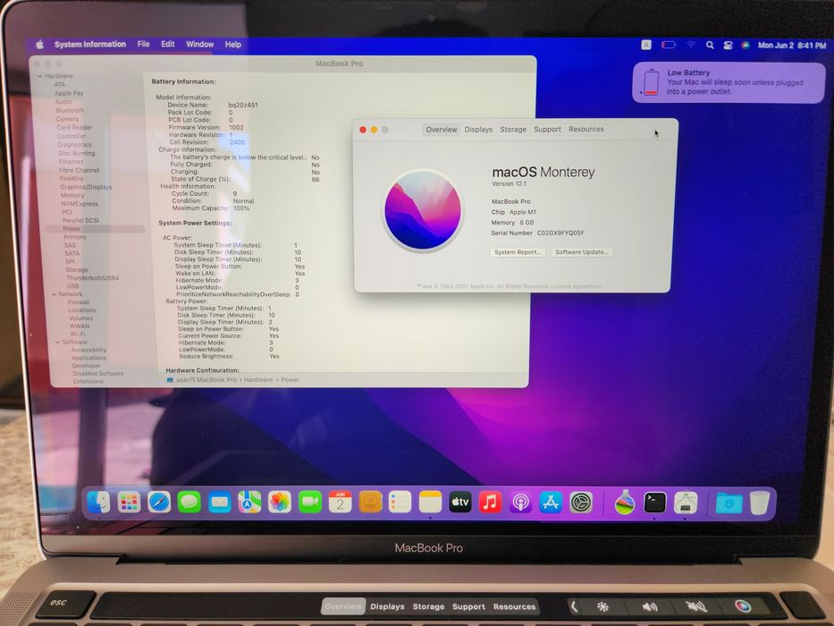Collapse the Network tree section

[x=55, y=294]
